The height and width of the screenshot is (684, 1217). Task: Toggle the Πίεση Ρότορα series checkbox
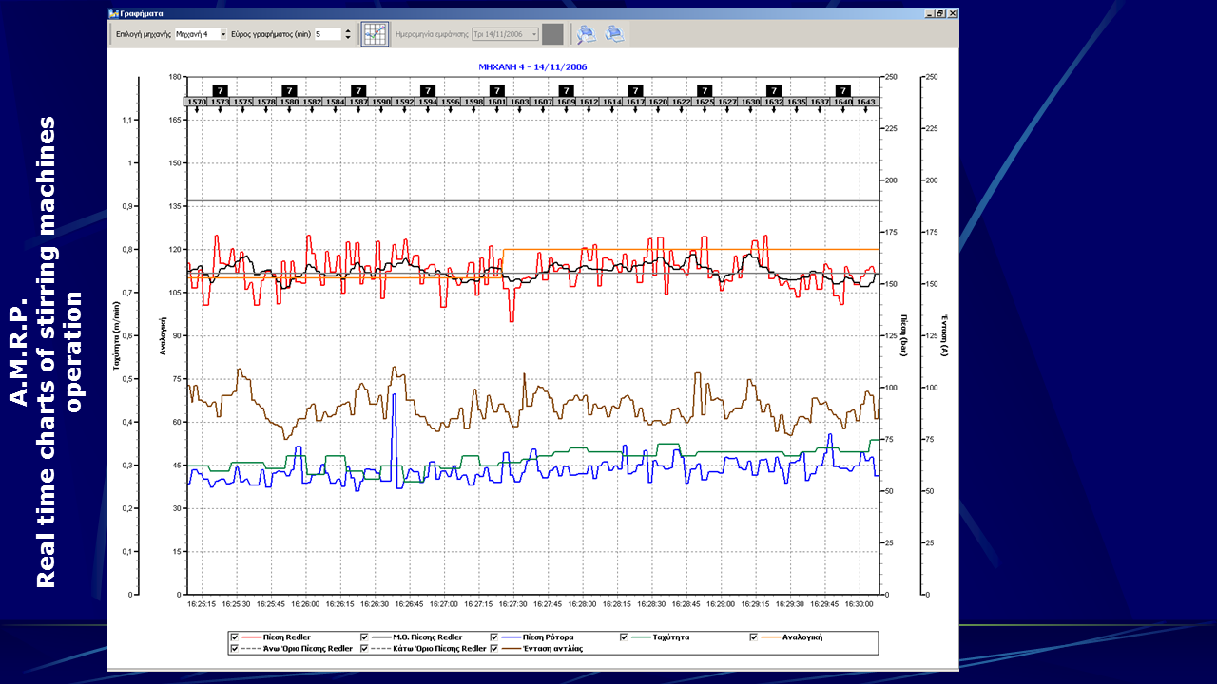pyautogui.click(x=494, y=637)
